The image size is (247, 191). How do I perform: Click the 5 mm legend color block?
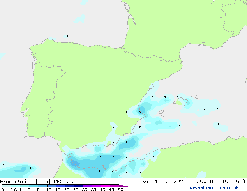(42, 186)
